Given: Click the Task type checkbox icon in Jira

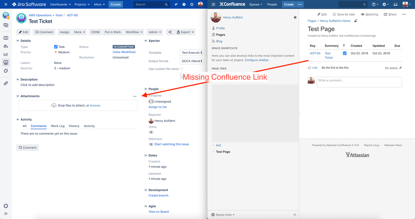Looking at the screenshot, I should [x=56, y=47].
